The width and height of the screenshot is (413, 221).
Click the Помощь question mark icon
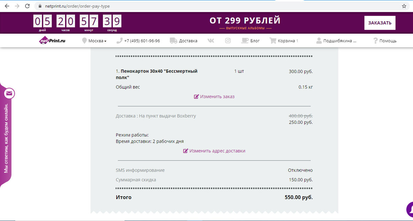click(x=375, y=40)
